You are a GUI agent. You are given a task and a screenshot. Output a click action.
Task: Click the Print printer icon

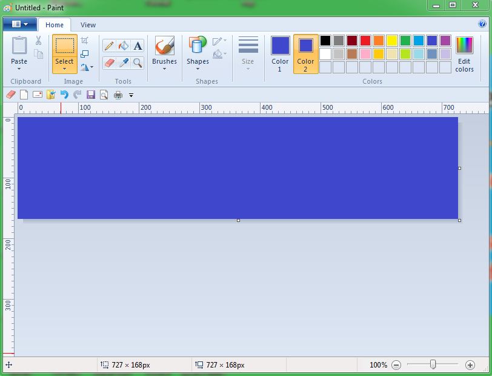[x=118, y=95]
